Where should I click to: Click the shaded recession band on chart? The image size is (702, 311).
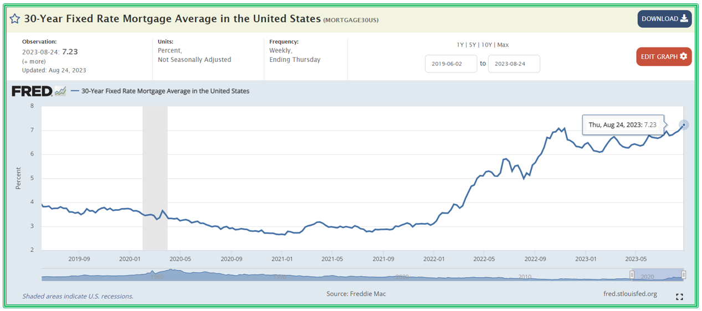click(155, 178)
